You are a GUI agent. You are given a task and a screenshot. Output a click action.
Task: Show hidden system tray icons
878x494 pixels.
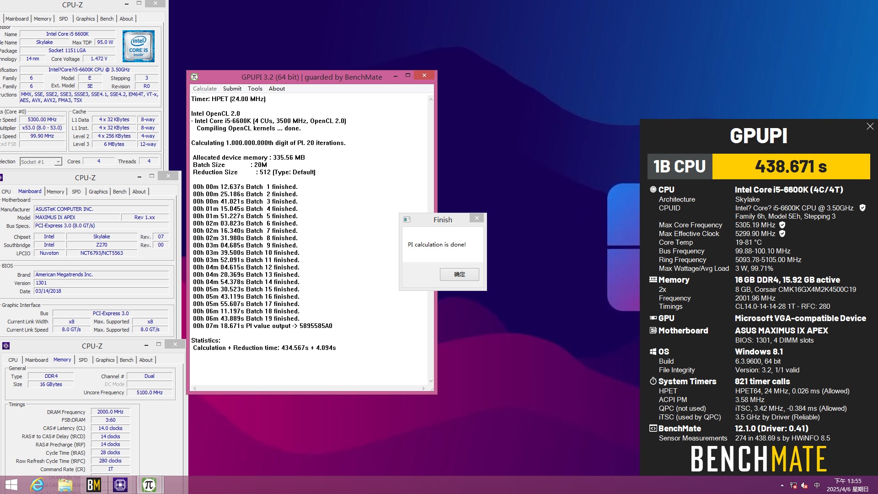(782, 485)
